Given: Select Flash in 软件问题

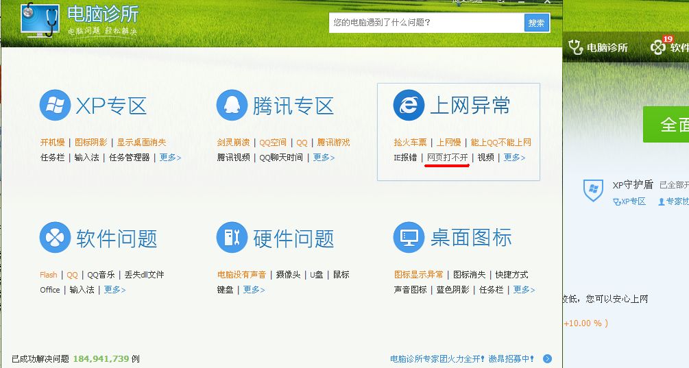Looking at the screenshot, I should [x=49, y=275].
